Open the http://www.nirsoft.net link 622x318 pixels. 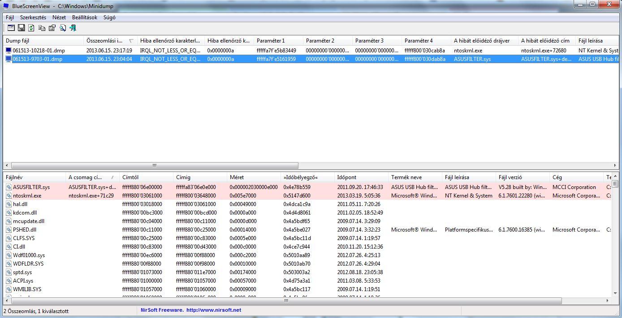coord(214,310)
